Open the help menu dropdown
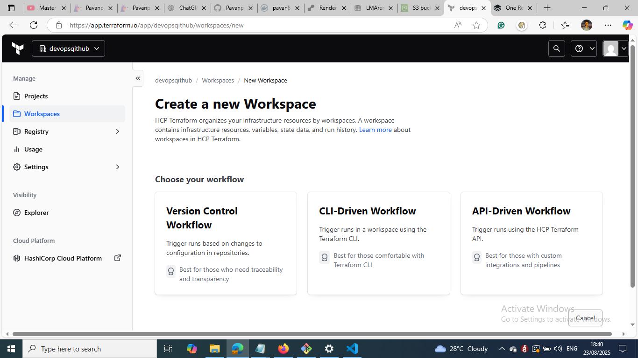638x358 pixels. click(x=583, y=48)
